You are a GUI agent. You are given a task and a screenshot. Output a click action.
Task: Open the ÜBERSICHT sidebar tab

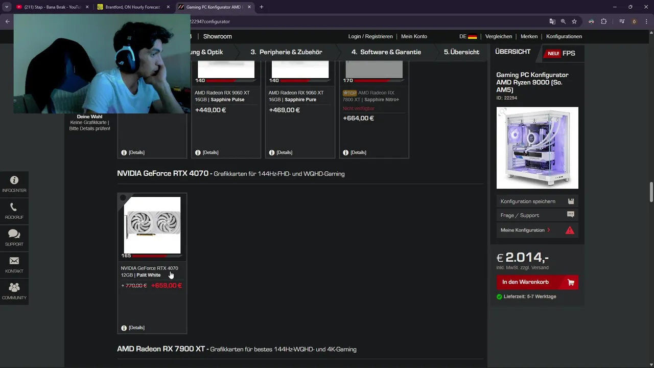(x=513, y=52)
